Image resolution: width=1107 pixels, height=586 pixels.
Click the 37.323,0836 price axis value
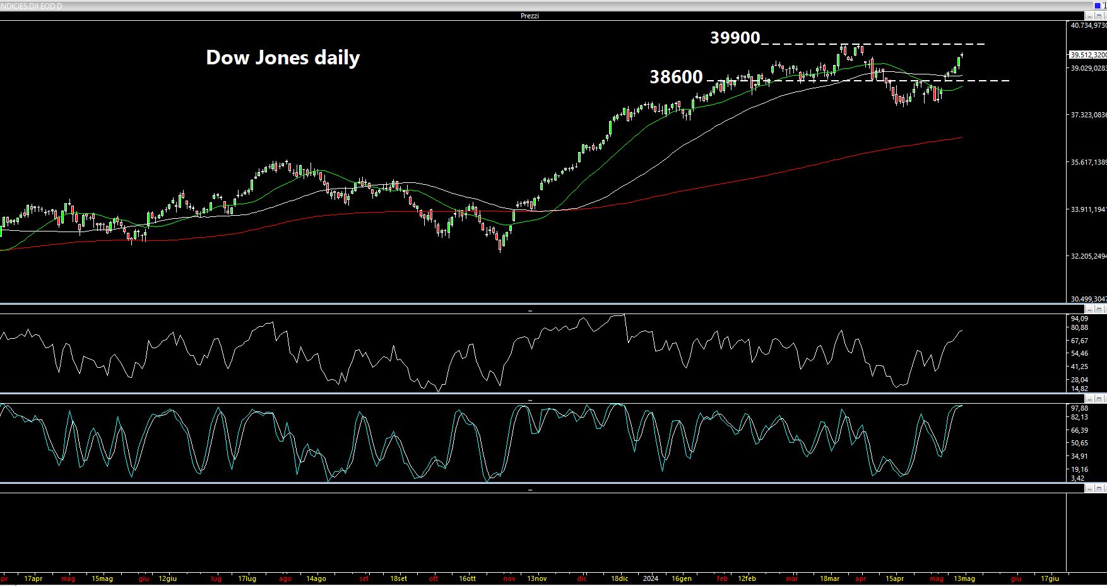point(1089,115)
